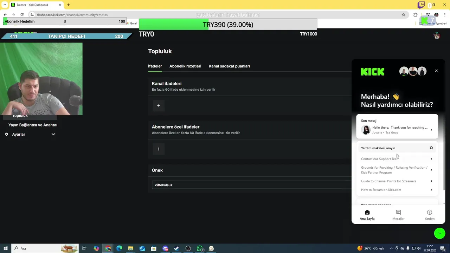Add a new channel emote with plus button
This screenshot has height=253, width=450.
pyautogui.click(x=159, y=106)
